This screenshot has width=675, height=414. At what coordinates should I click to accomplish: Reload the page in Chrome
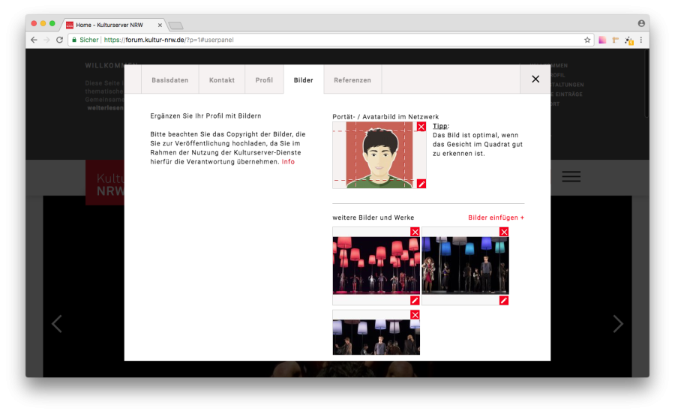pyautogui.click(x=60, y=40)
